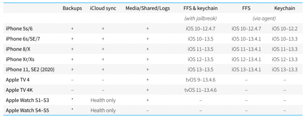Click the iOS 10–12.2 keychain cell

pyautogui.click(x=285, y=29)
